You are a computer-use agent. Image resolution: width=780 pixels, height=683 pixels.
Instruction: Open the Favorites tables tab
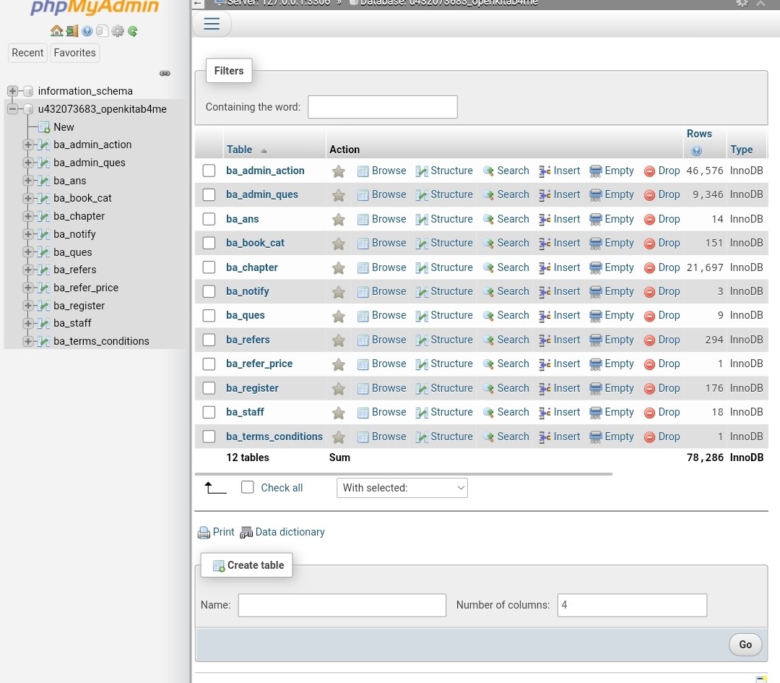tap(74, 53)
